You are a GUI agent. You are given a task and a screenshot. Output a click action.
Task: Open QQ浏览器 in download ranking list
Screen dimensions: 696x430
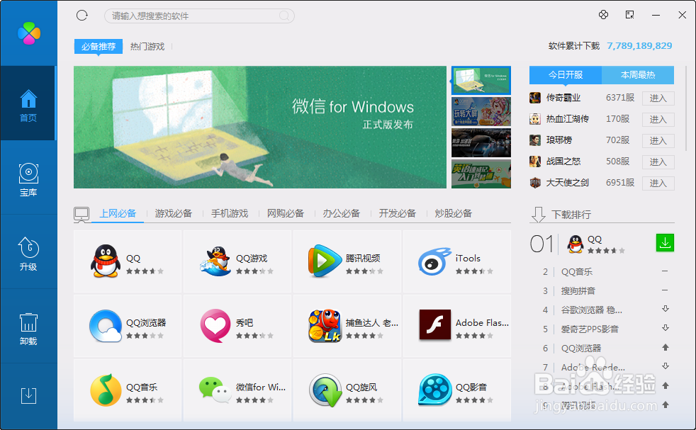tap(581, 348)
